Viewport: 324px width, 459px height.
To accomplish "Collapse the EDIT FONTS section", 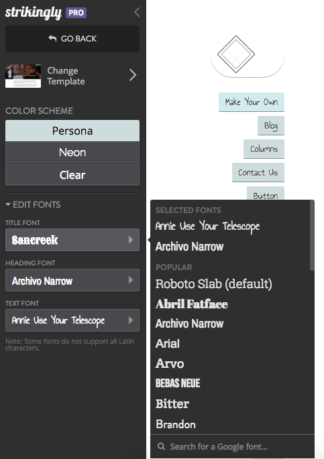I will pos(33,204).
